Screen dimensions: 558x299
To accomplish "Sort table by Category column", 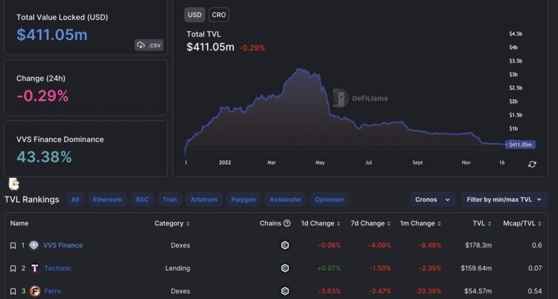I will 172,223.
